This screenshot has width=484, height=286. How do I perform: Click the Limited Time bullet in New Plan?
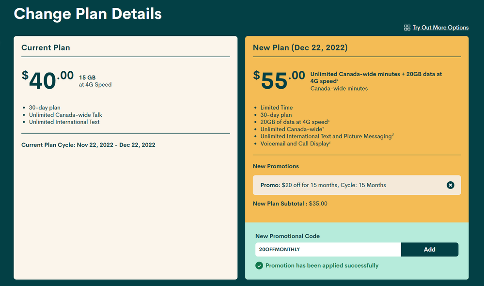pyautogui.click(x=276, y=108)
